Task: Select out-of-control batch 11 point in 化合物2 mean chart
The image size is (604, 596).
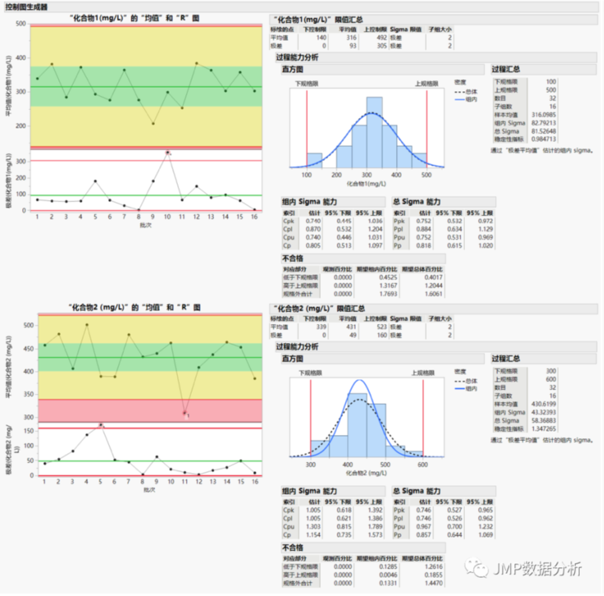Action: [185, 413]
